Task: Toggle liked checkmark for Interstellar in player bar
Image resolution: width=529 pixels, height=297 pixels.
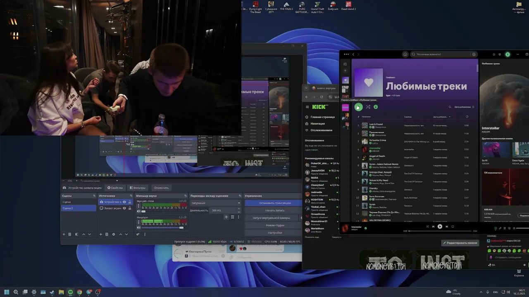Action: pos(365,228)
